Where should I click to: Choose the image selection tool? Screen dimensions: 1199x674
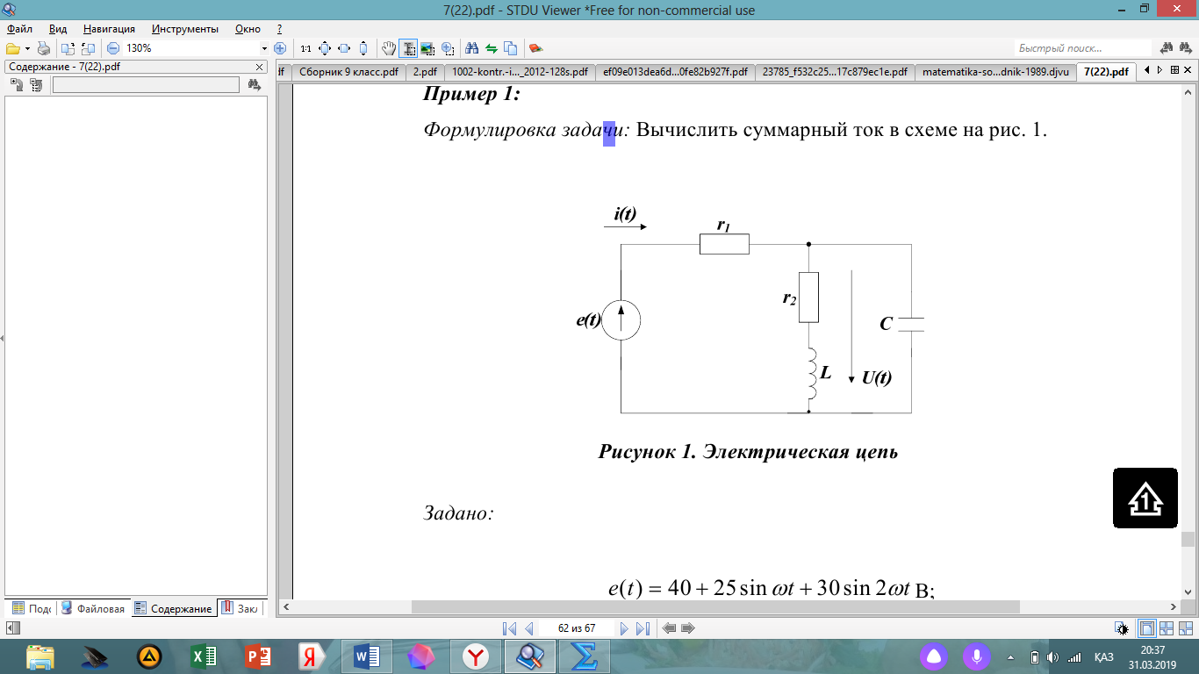pyautogui.click(x=427, y=48)
